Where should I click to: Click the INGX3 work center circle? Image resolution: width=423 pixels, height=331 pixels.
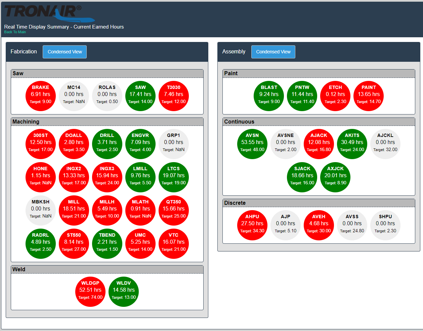[107, 177]
